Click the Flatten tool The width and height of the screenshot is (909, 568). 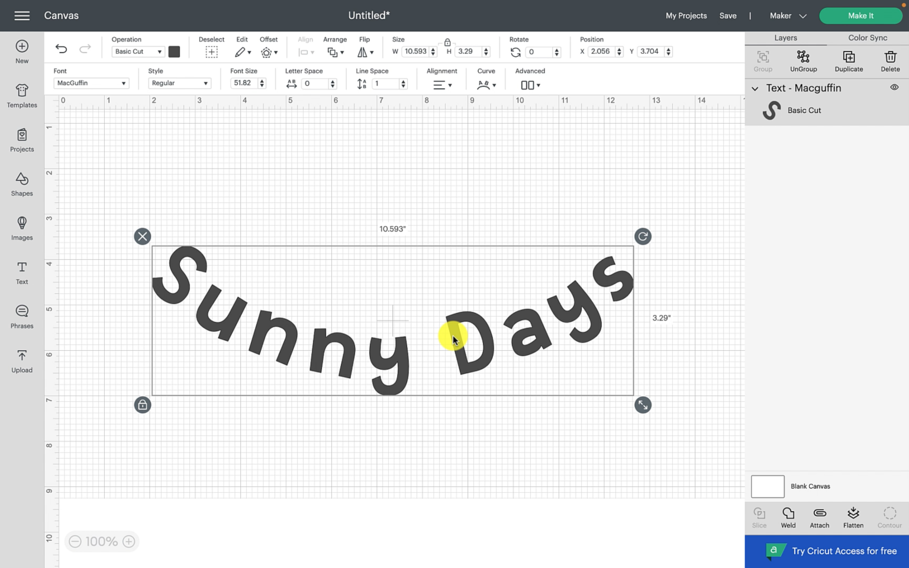(x=853, y=517)
